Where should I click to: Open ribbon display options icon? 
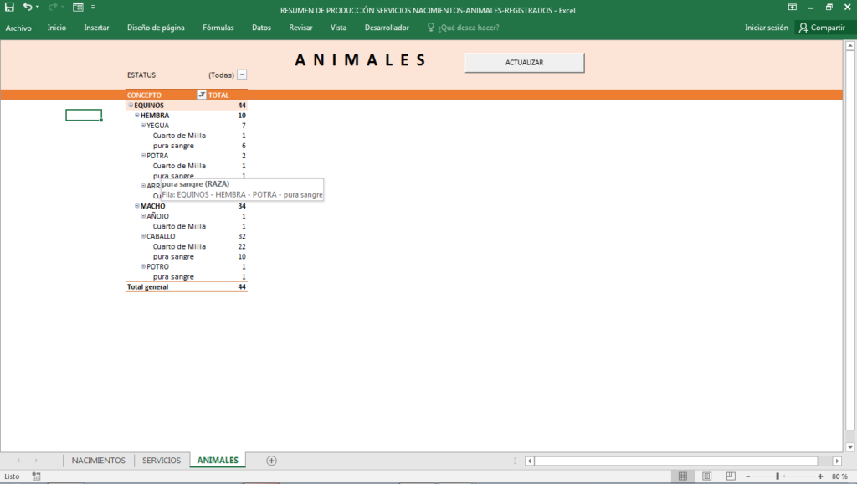click(792, 7)
